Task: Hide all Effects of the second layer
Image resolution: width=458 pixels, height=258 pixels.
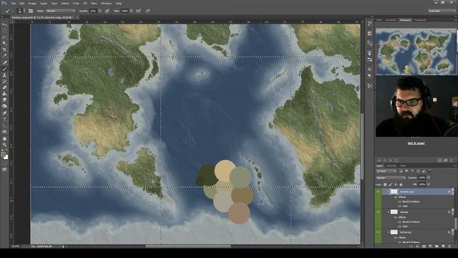Action: 396,217
